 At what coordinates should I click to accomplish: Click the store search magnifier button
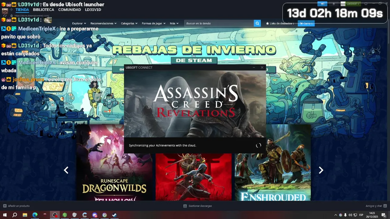point(257,23)
